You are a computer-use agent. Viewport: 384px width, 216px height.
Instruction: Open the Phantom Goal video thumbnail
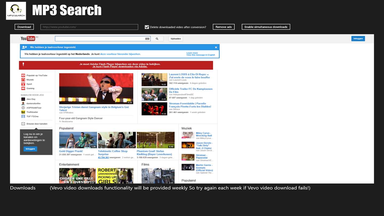coord(156,140)
